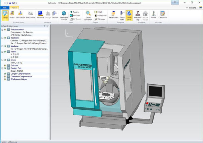
Task: Open the Section analysis tool
Action: [x=55, y=15]
